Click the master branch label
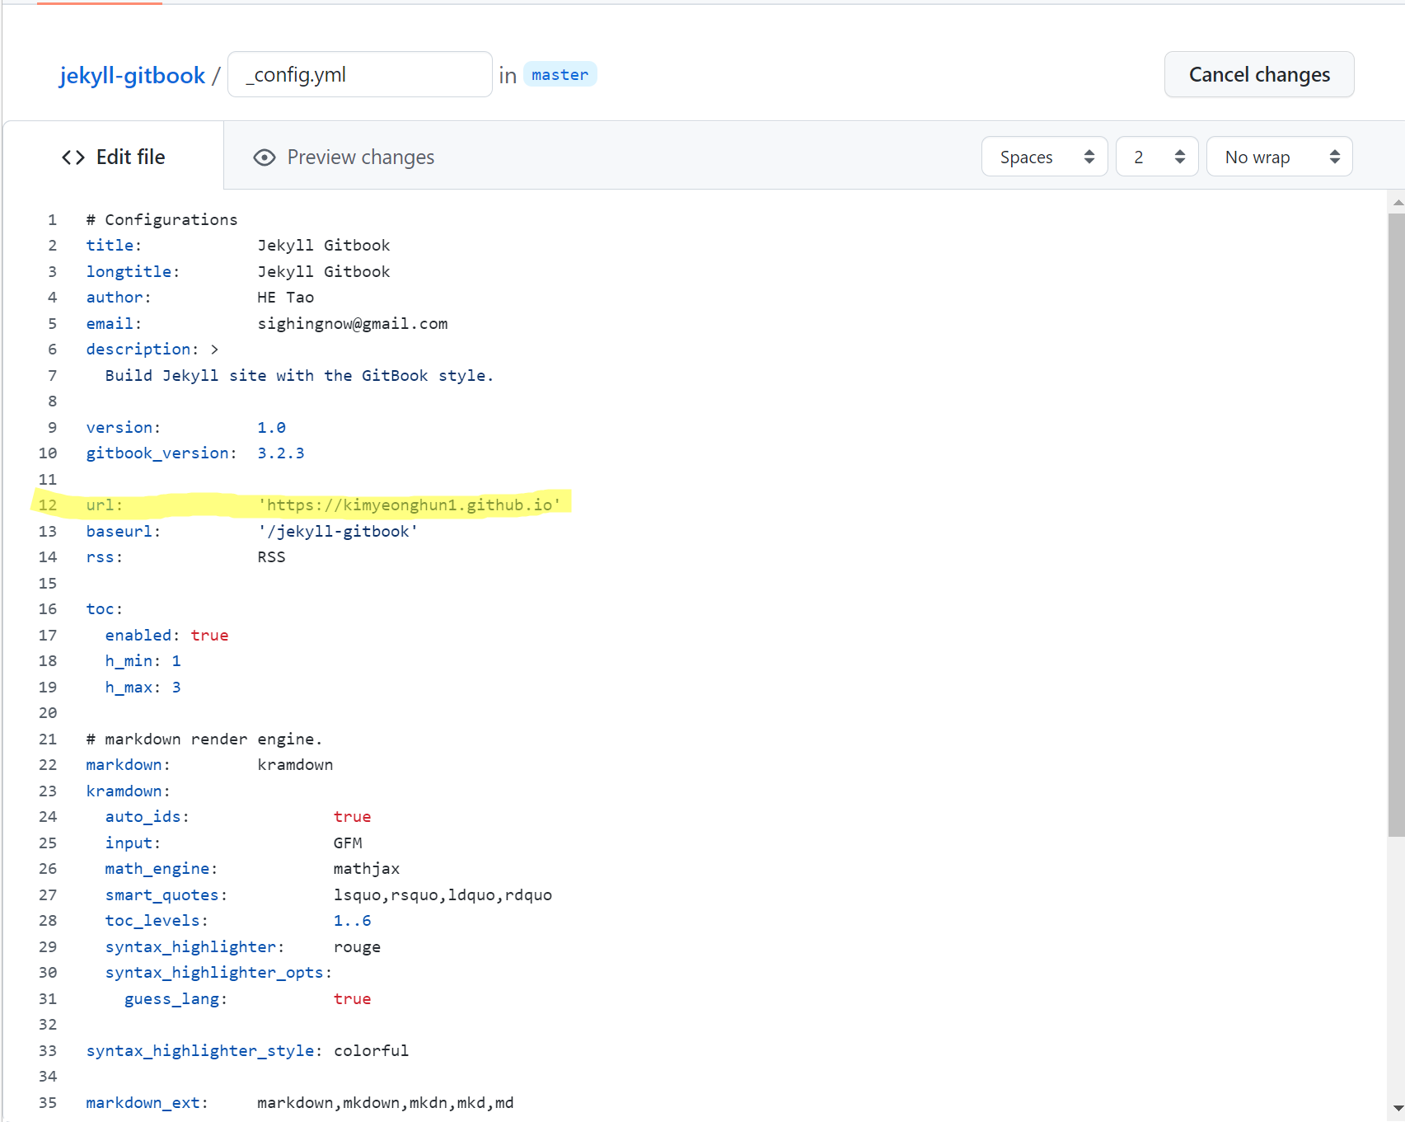Screen dimensions: 1405x1122 pyautogui.click(x=560, y=75)
